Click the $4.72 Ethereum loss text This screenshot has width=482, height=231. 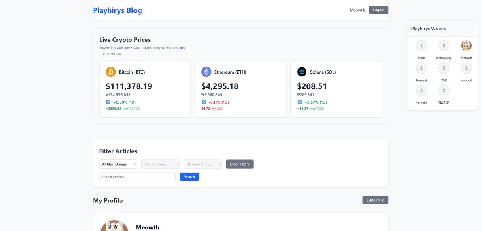coord(206,108)
